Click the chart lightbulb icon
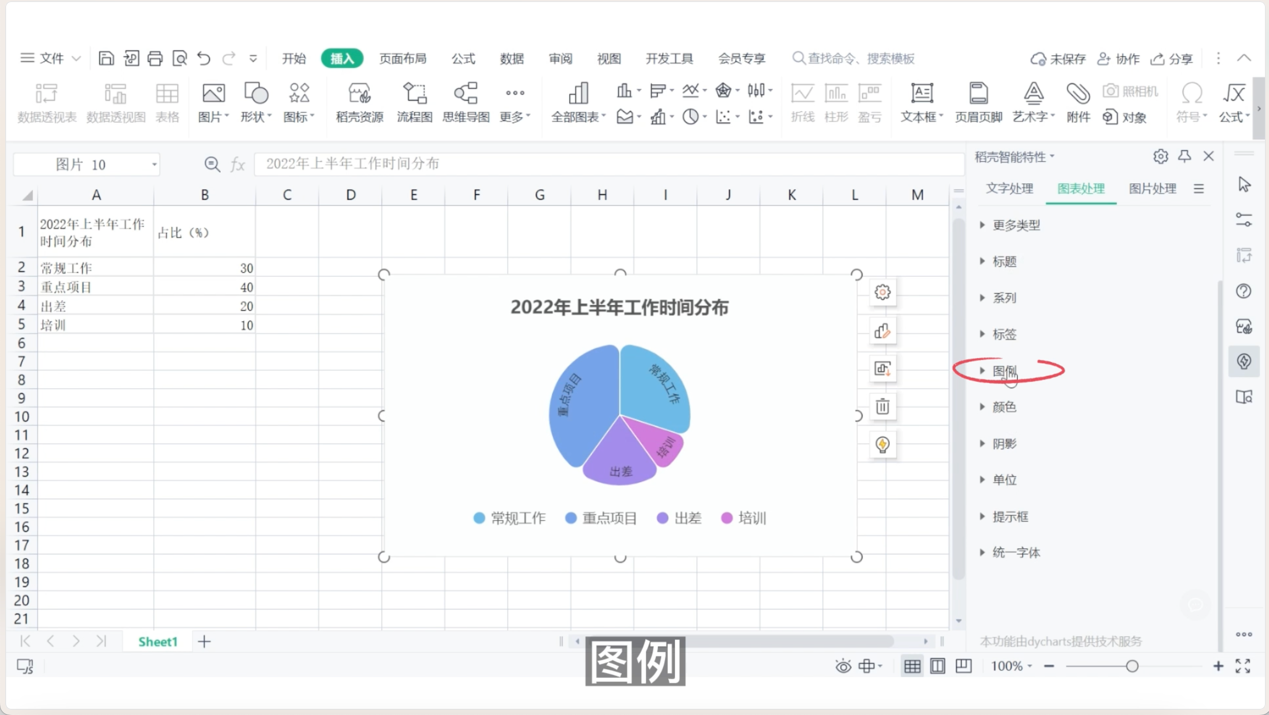 tap(883, 444)
